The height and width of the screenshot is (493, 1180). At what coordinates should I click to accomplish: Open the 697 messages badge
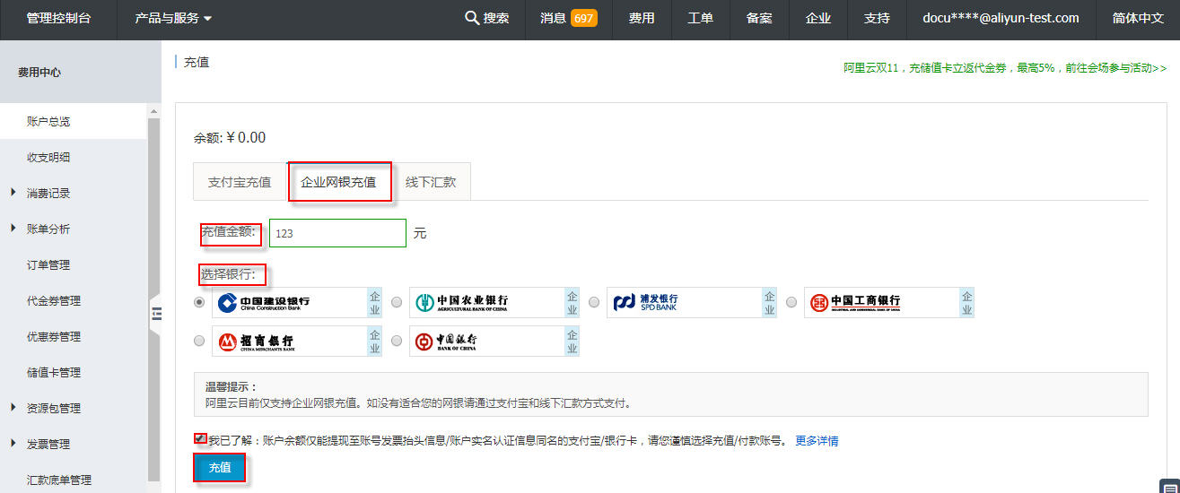[x=583, y=18]
